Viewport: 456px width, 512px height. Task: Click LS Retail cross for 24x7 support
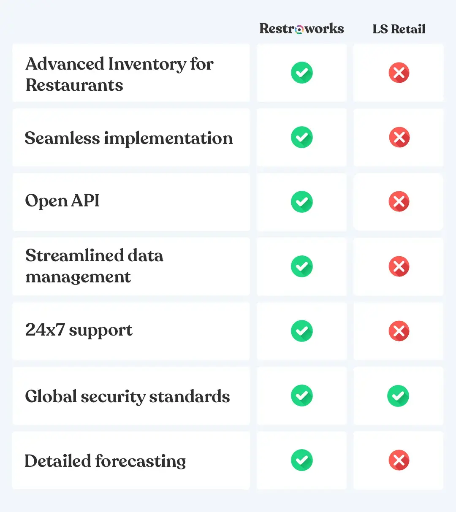(399, 331)
